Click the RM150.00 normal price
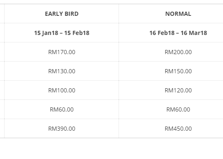This screenshot has height=159, width=223. coord(178,71)
